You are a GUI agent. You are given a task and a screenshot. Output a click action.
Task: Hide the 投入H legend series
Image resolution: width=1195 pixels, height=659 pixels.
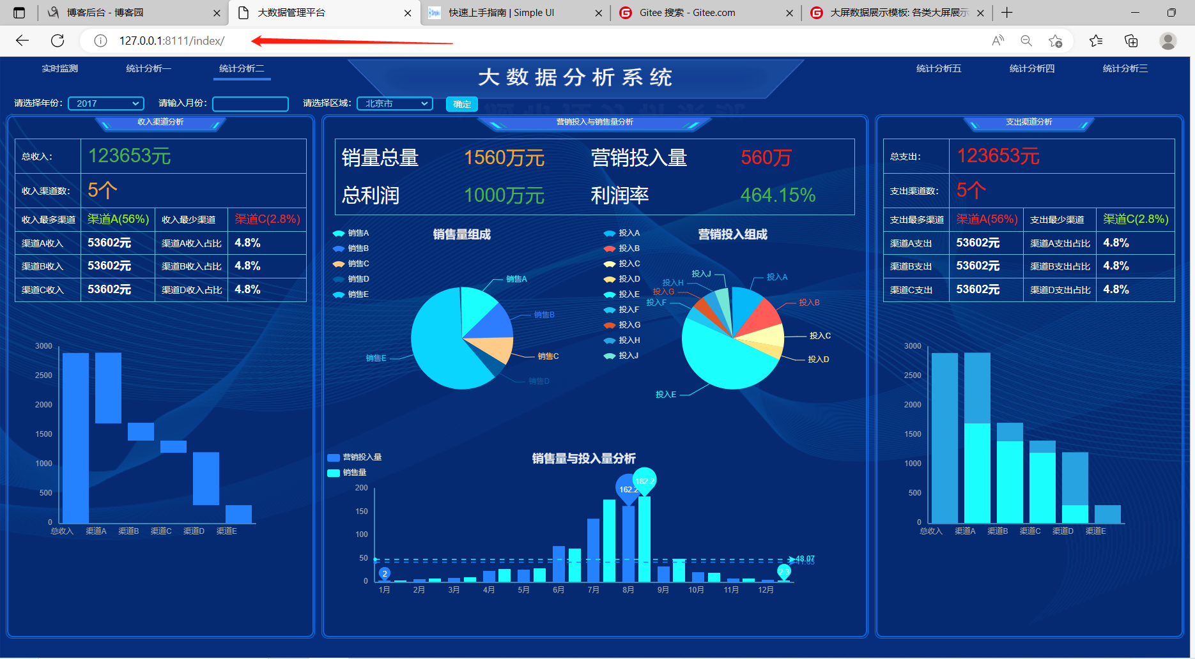click(622, 340)
